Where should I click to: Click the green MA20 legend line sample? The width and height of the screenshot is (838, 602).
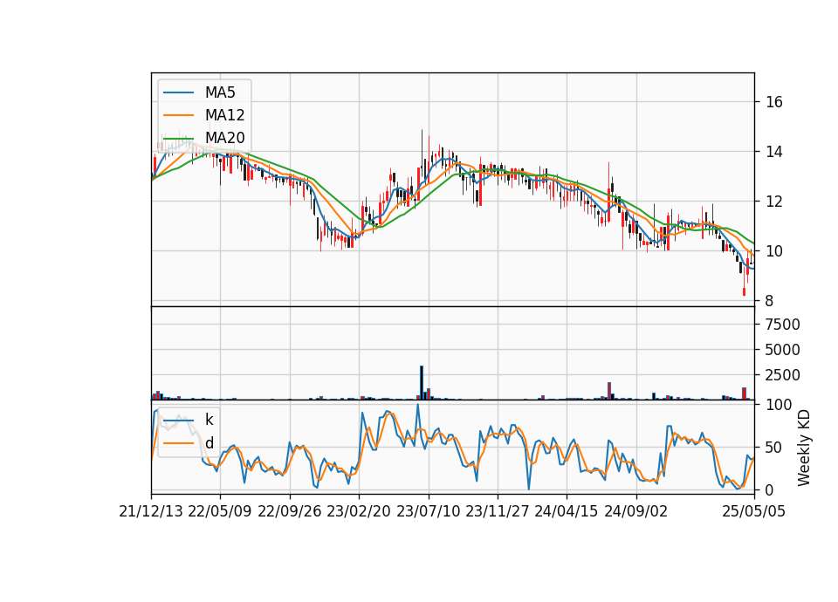(x=178, y=138)
